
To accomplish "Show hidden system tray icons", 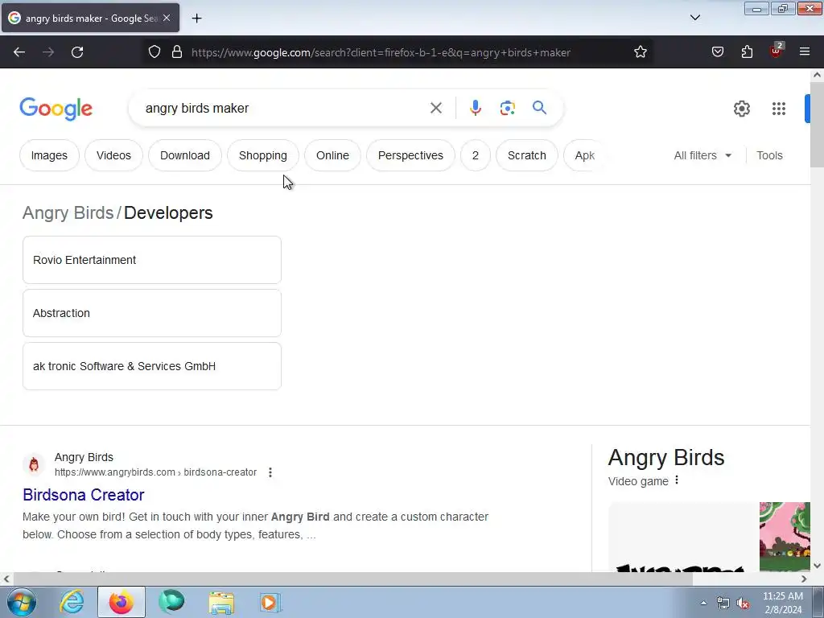I will click(703, 603).
